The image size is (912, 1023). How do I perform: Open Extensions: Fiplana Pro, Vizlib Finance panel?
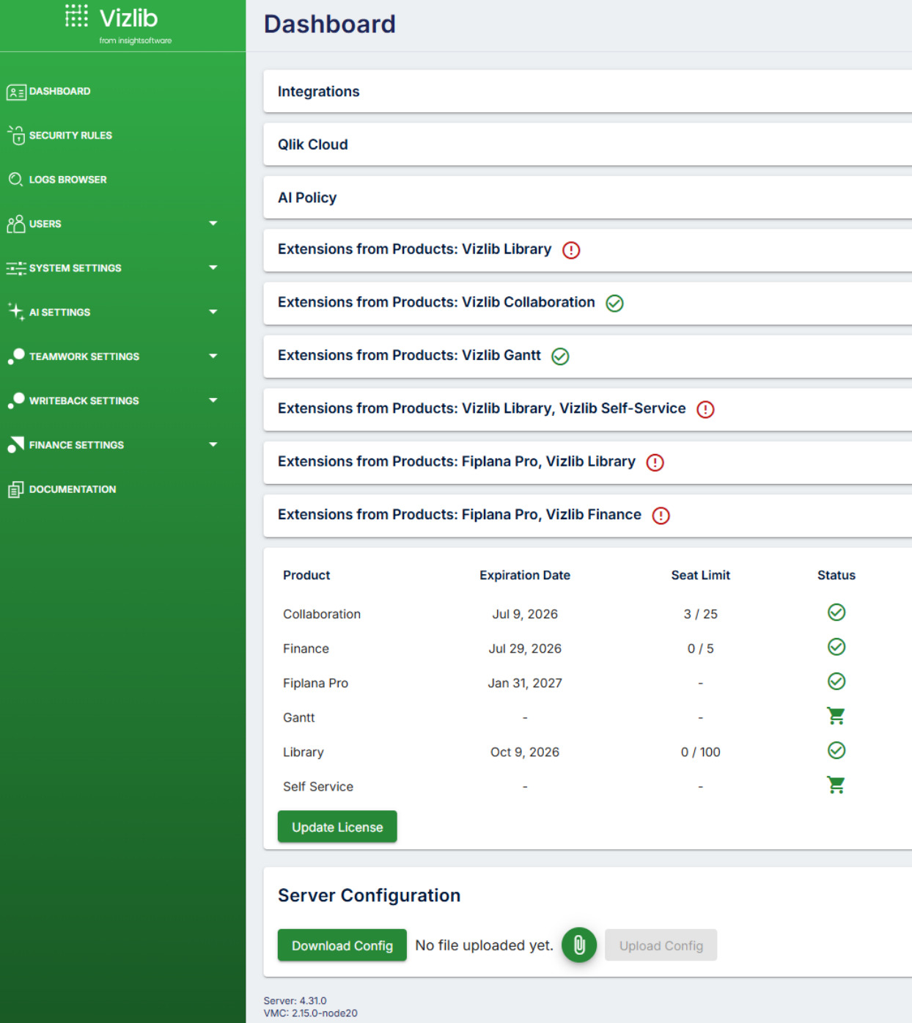tap(587, 516)
